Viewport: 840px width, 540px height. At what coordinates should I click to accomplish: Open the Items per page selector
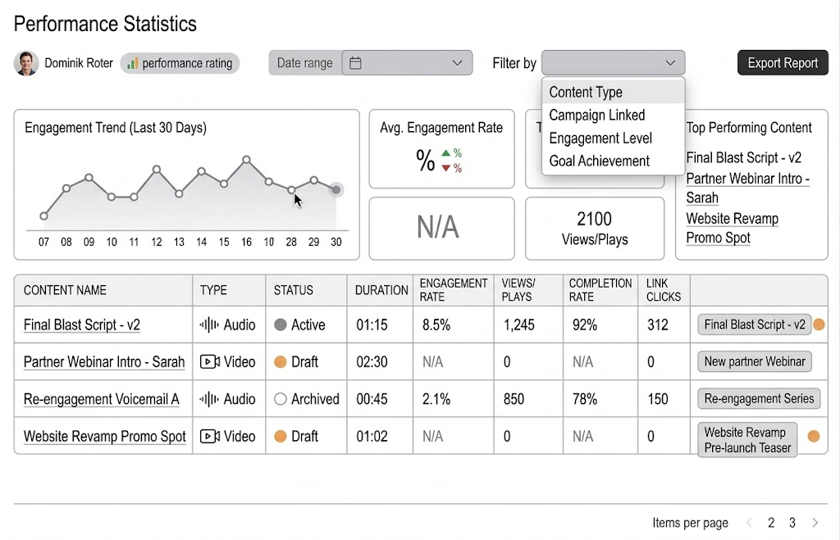coord(690,523)
